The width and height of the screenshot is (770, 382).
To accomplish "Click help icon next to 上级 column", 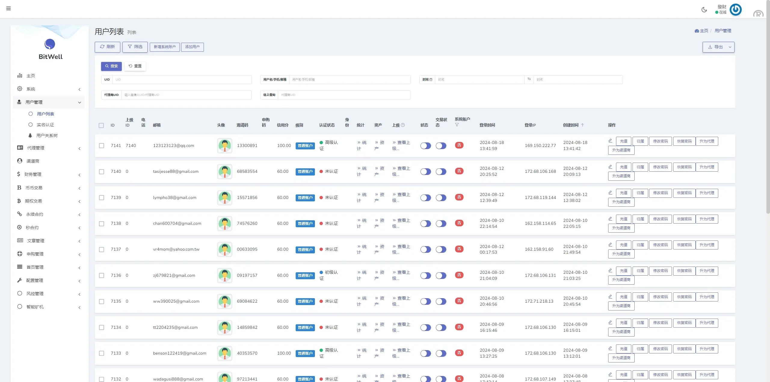I will 403,125.
